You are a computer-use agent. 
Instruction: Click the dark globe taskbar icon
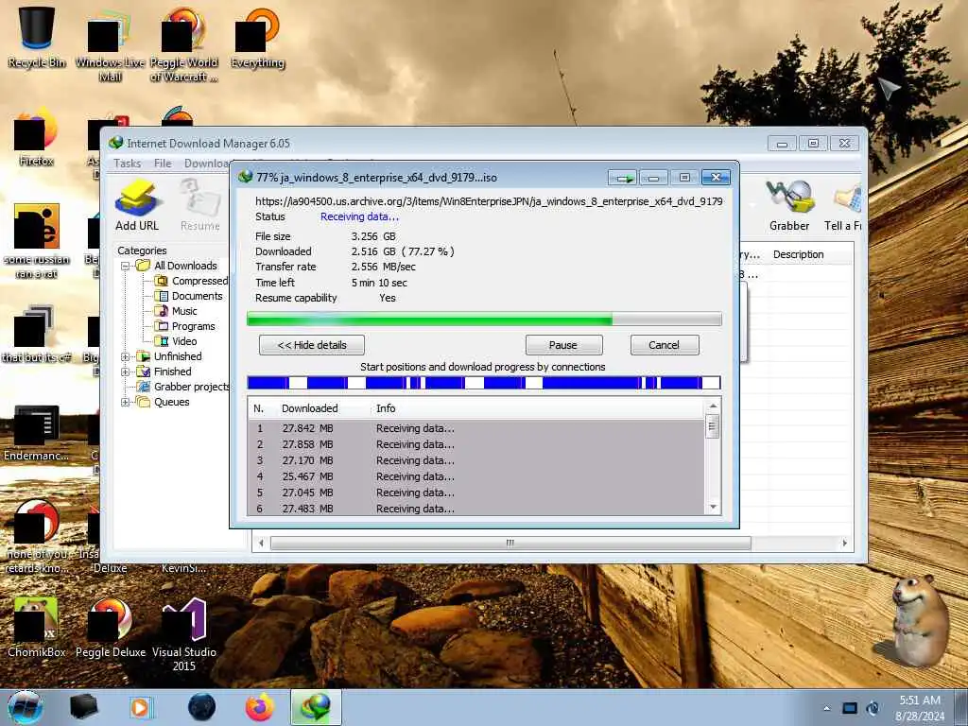point(201,707)
